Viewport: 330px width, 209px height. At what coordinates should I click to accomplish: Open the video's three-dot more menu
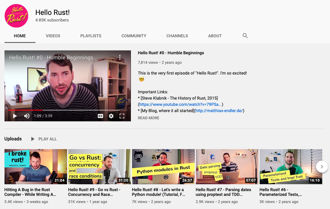(120, 57)
